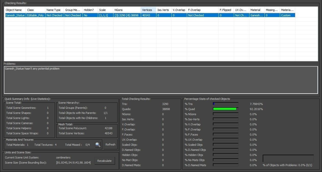This screenshot has width=322, height=172.
Task: Click the Custom material cell
Action: [x=287, y=15]
